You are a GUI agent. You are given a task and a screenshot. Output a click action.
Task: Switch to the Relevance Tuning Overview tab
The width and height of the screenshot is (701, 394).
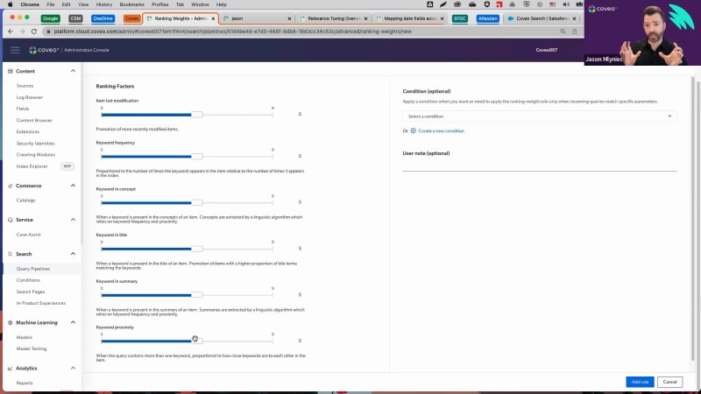tap(334, 18)
